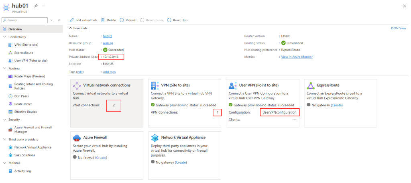
Task: Click the SaaS Solutions icon
Action: pos(10,155)
